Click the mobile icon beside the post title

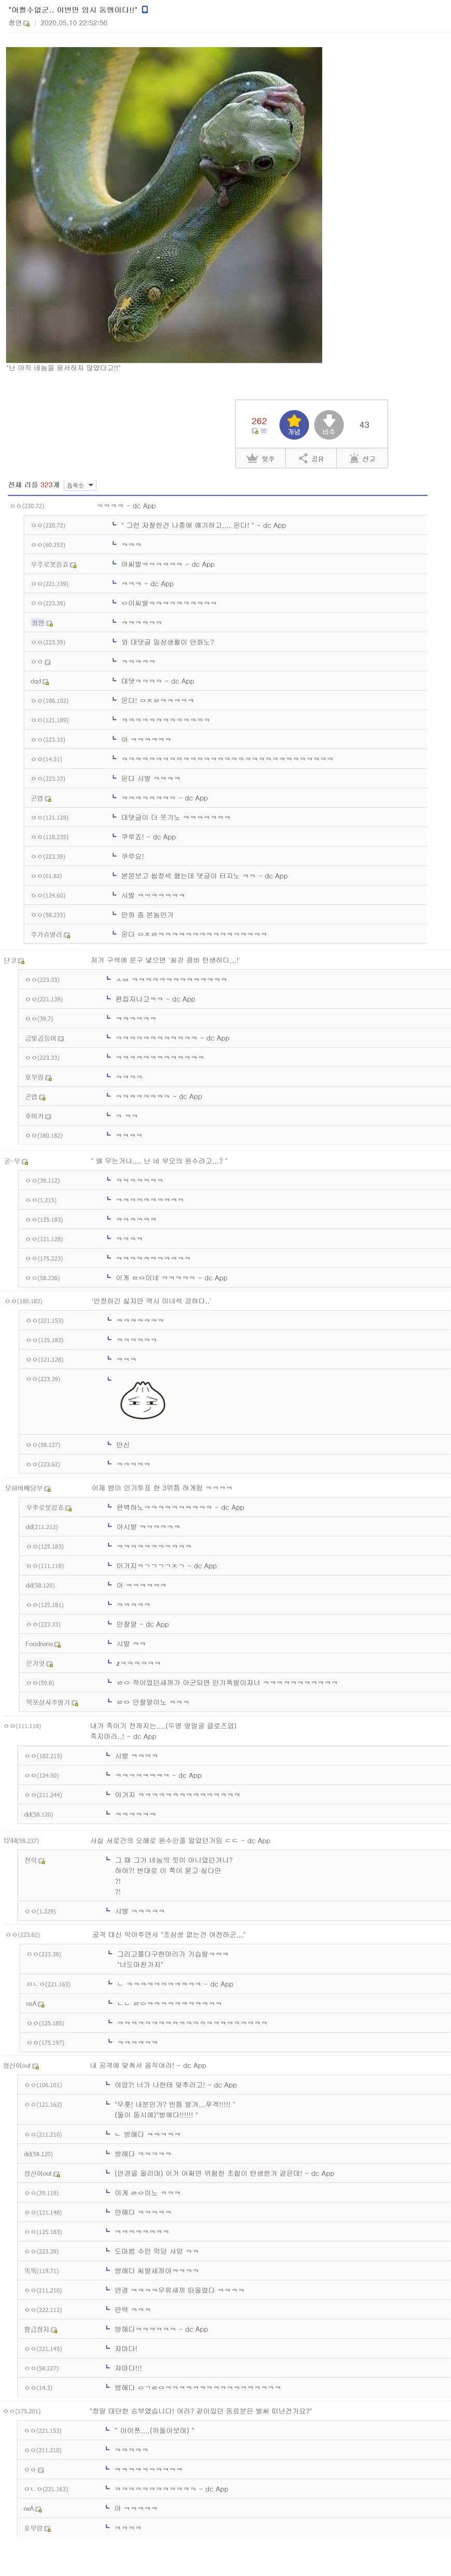point(145,9)
